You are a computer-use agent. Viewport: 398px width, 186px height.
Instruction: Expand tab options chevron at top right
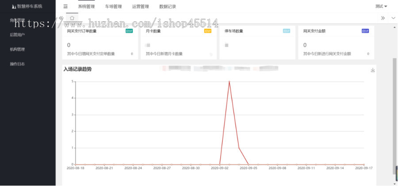pos(394,18)
